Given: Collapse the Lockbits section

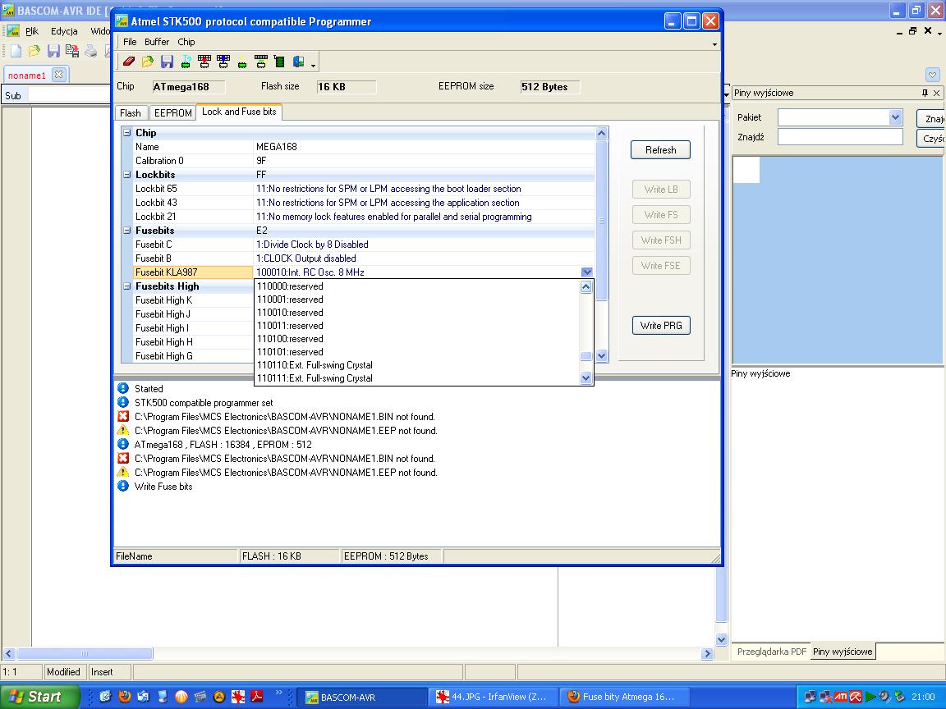Looking at the screenshot, I should tap(127, 175).
